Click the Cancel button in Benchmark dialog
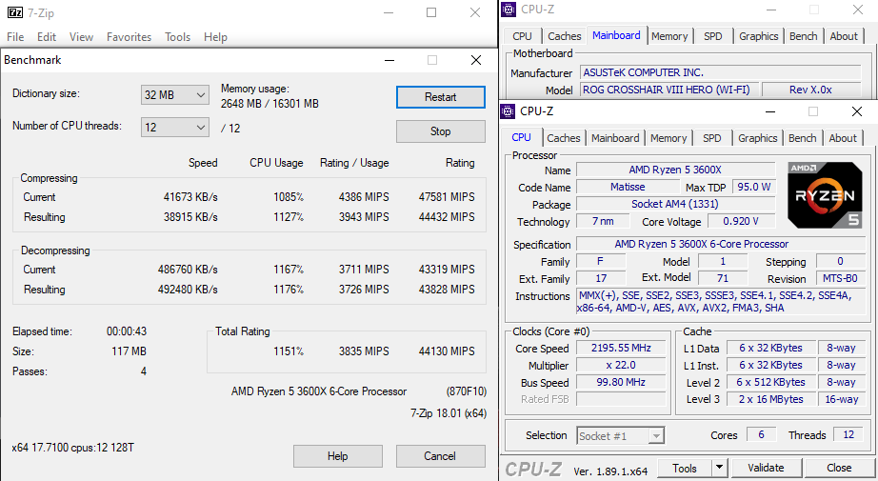This screenshot has width=878, height=481. [x=440, y=456]
